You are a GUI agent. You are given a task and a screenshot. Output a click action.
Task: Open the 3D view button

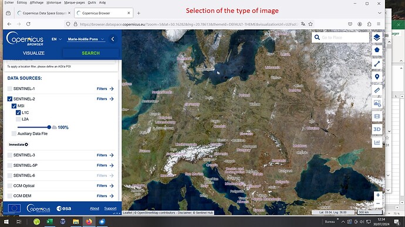point(377,129)
